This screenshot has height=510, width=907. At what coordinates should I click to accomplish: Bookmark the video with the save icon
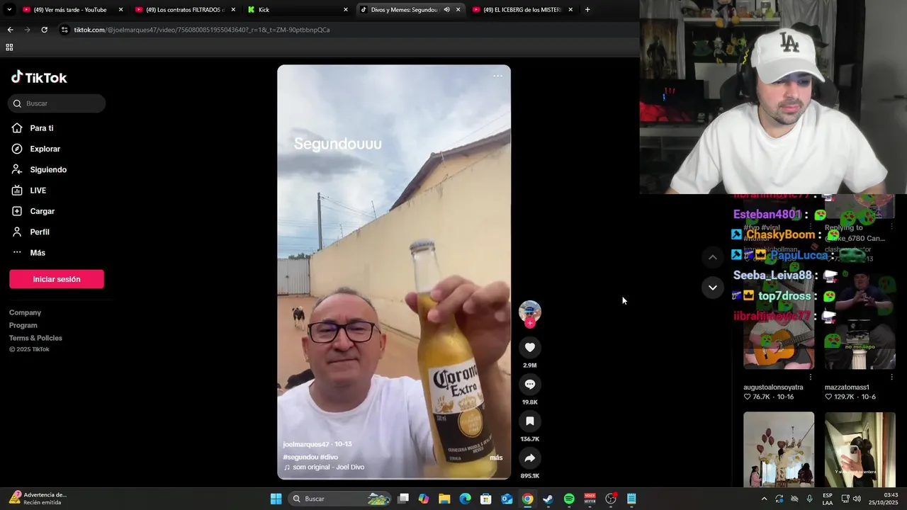529,421
